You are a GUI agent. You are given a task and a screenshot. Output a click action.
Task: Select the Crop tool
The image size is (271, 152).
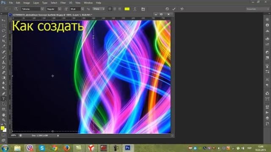3,41
